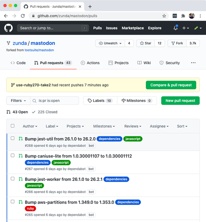This screenshot has width=206, height=222.
Task: Focus the is:pr is:open filter field
Action: point(55,101)
